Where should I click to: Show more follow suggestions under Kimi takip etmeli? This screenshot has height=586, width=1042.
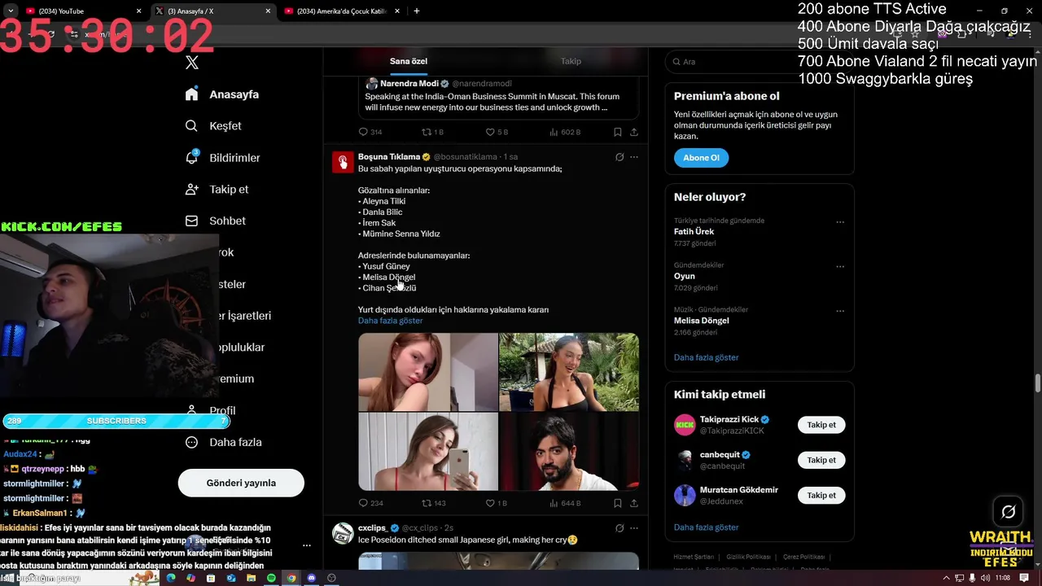click(x=706, y=527)
